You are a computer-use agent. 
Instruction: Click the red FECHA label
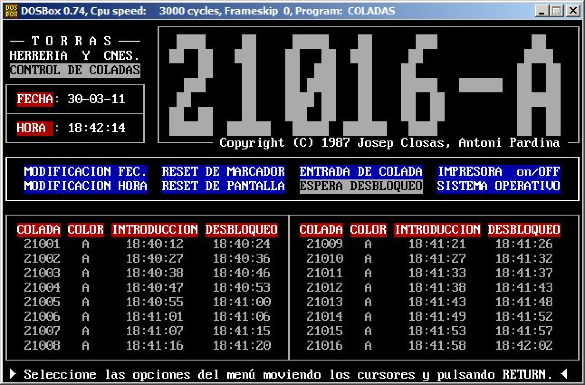pos(35,99)
